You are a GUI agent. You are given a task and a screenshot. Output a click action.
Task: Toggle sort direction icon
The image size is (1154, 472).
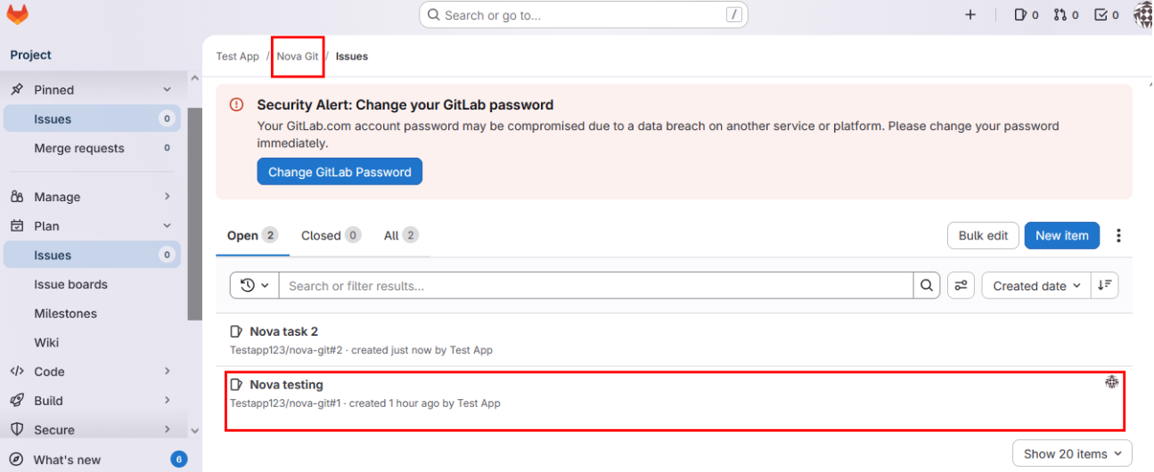[1105, 286]
